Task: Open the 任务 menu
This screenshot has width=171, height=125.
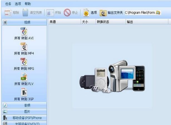Action: 8,4
